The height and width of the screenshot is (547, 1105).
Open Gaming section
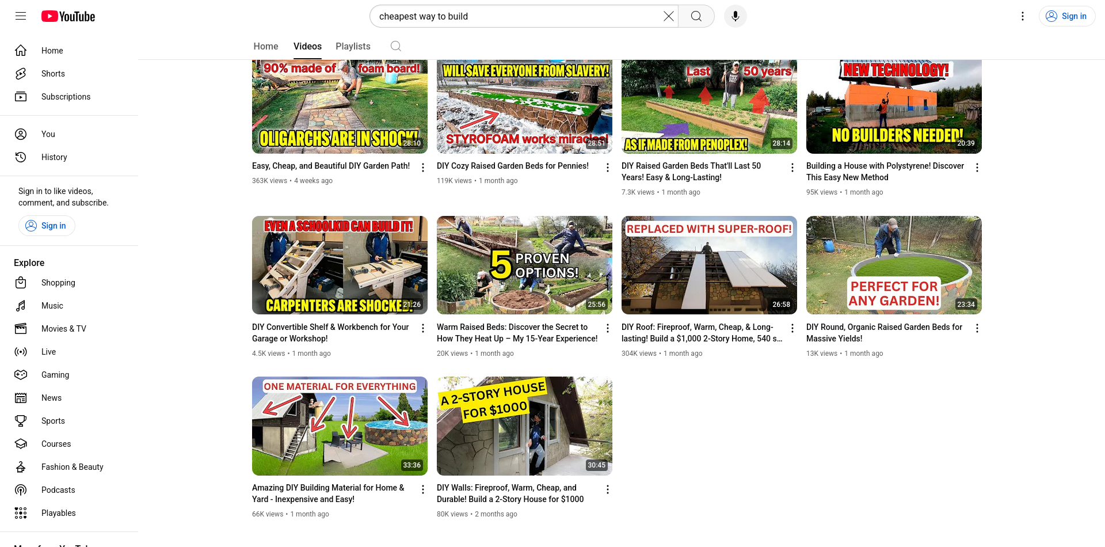tap(69, 375)
